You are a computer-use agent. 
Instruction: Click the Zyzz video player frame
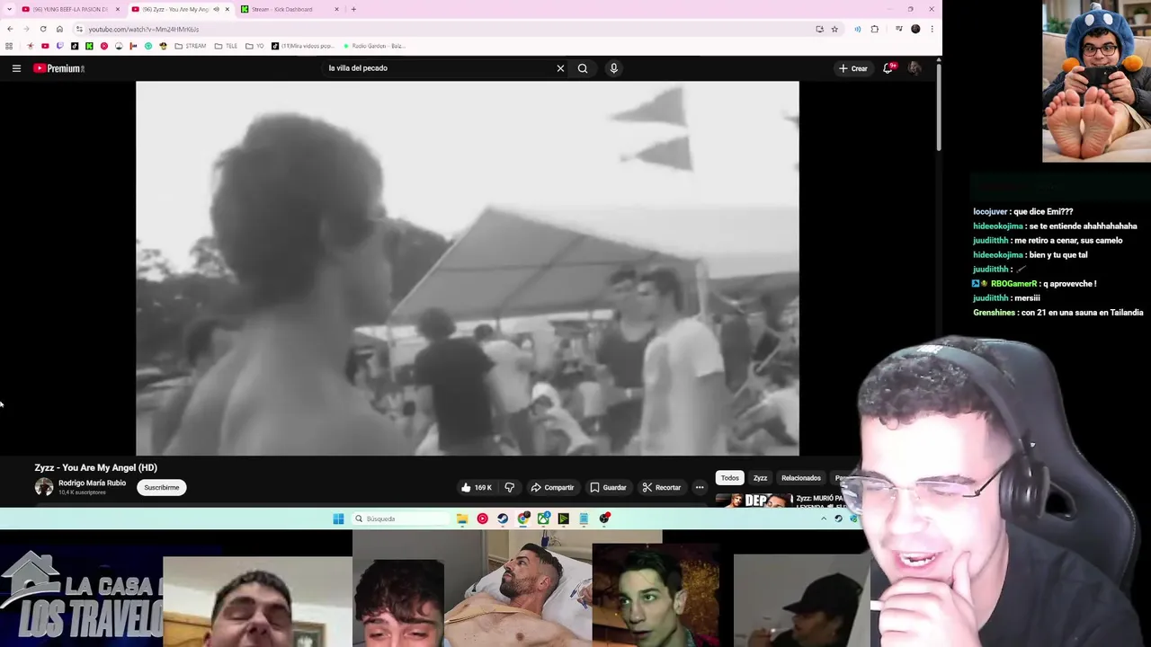pyautogui.click(x=467, y=268)
